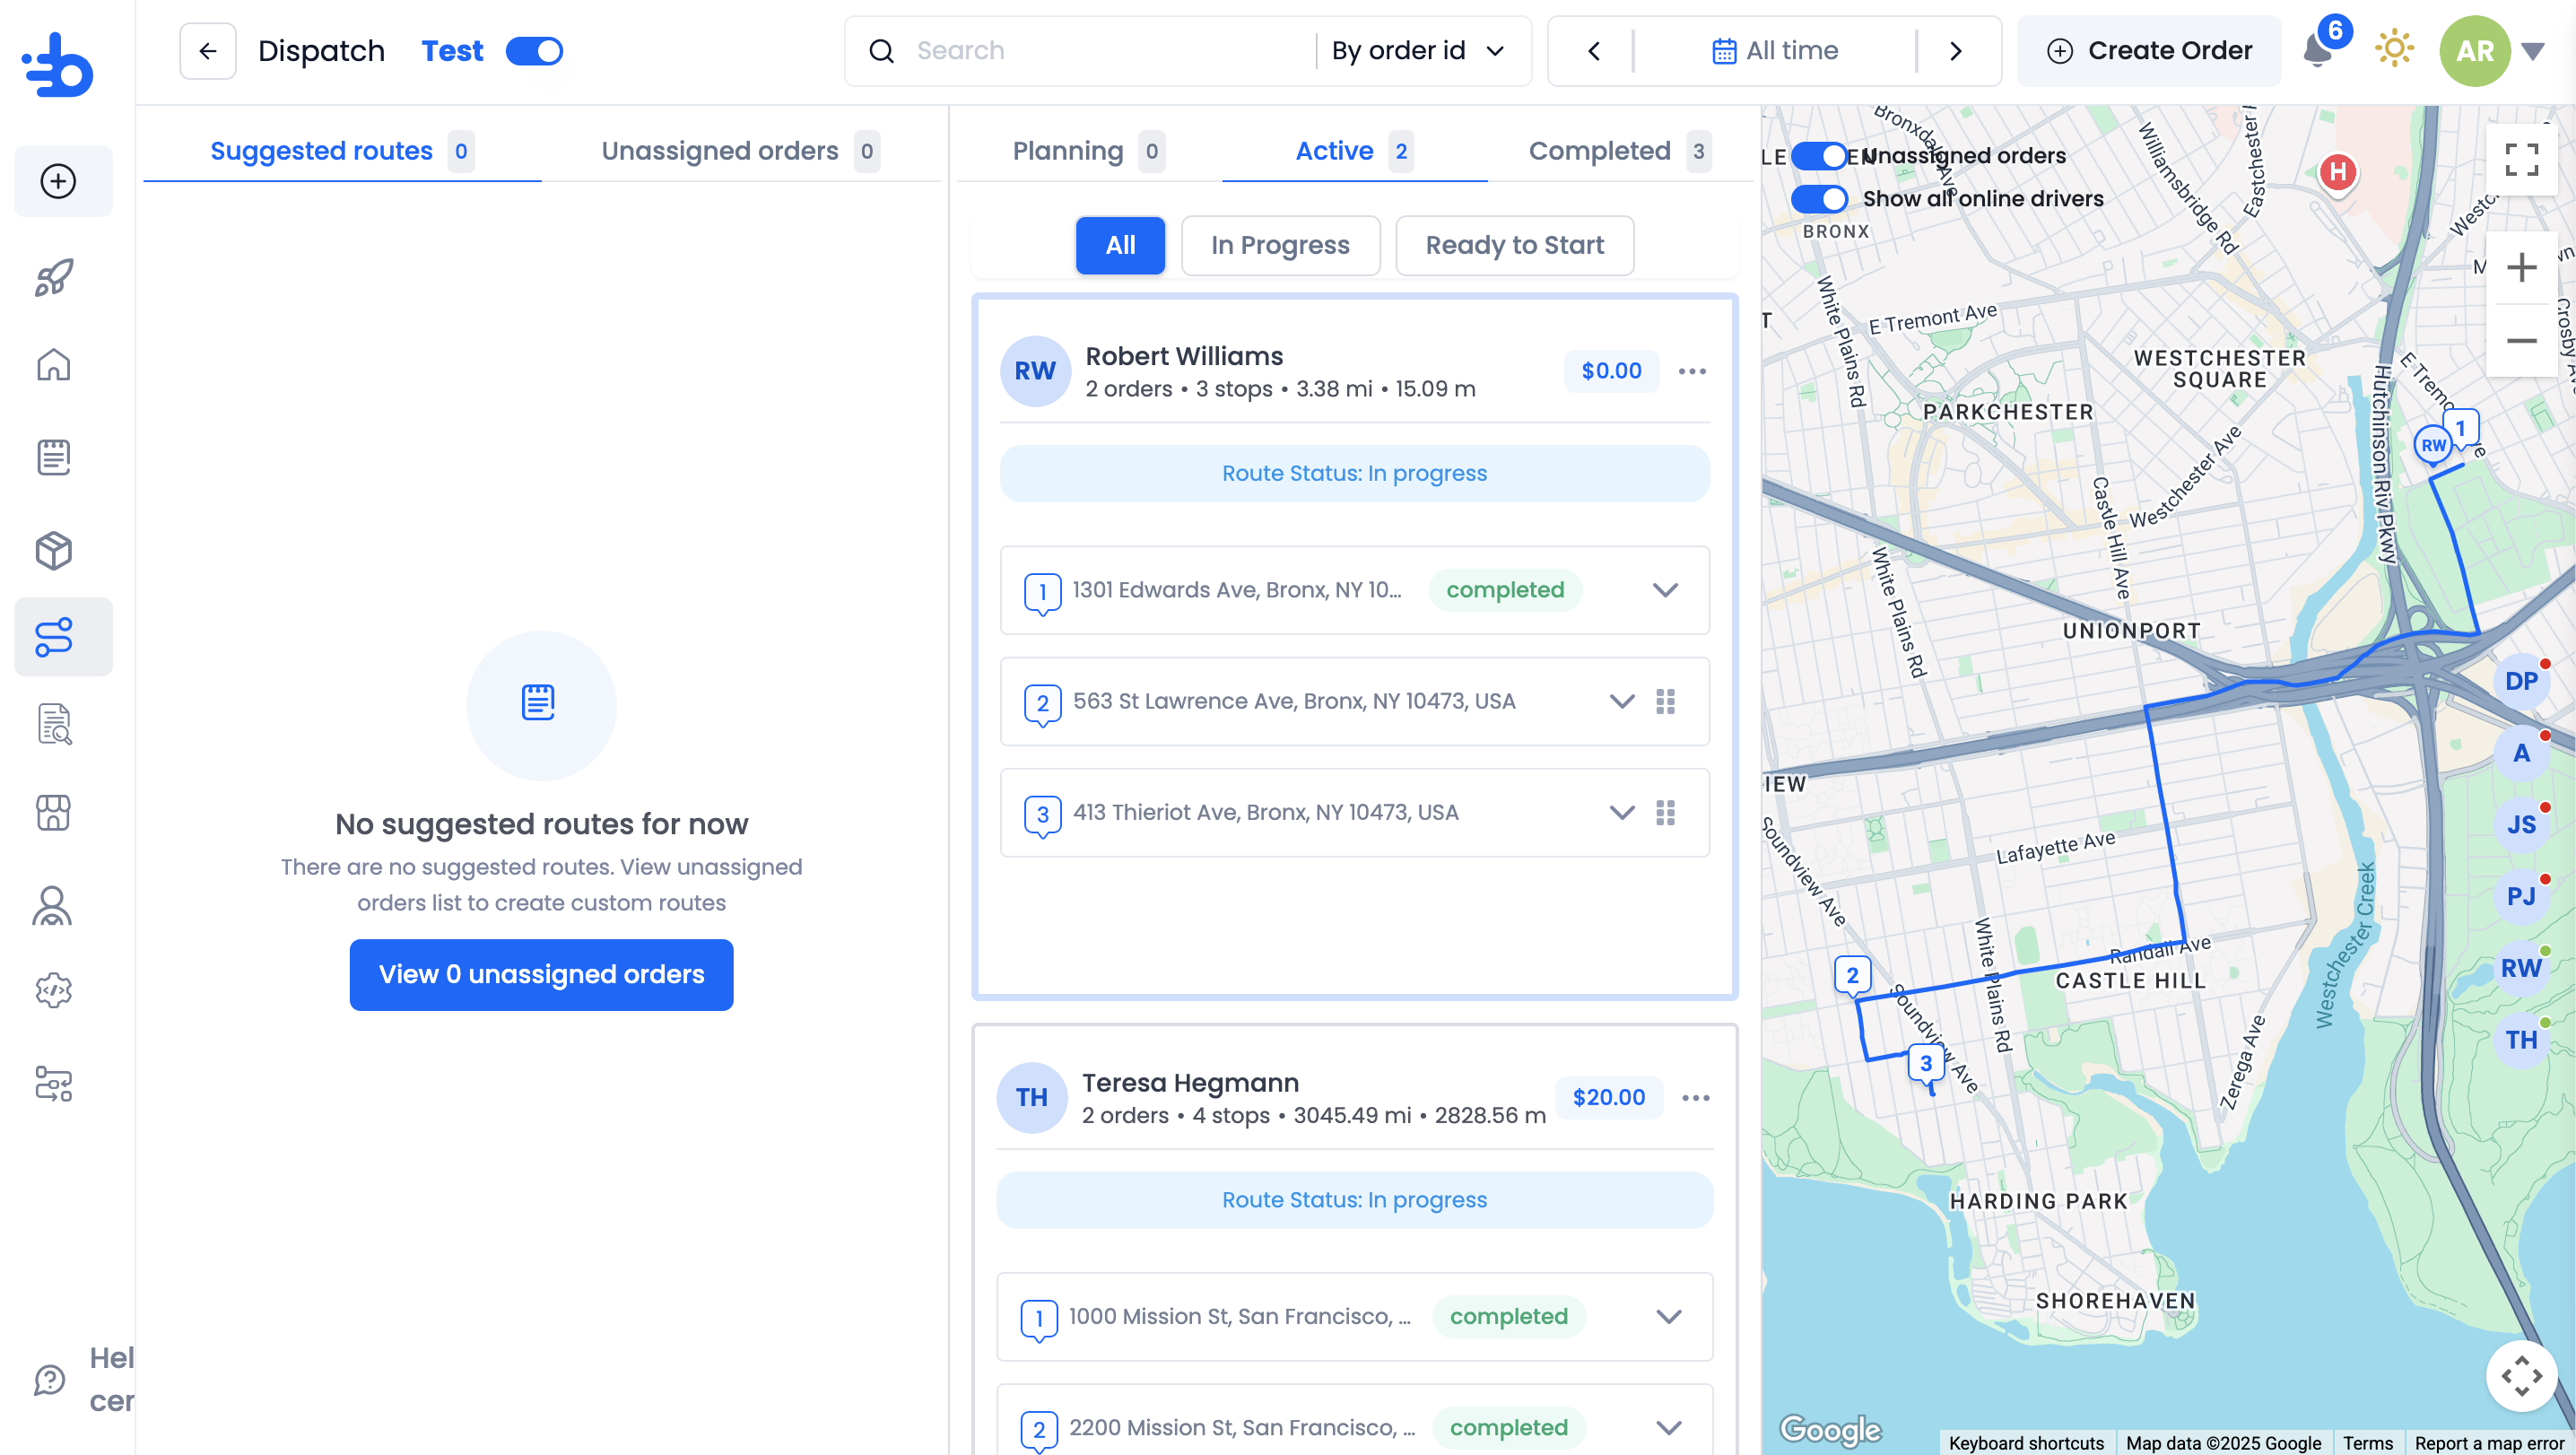This screenshot has width=2576, height=1455.
Task: Click the company logo icon
Action: coord(58,66)
